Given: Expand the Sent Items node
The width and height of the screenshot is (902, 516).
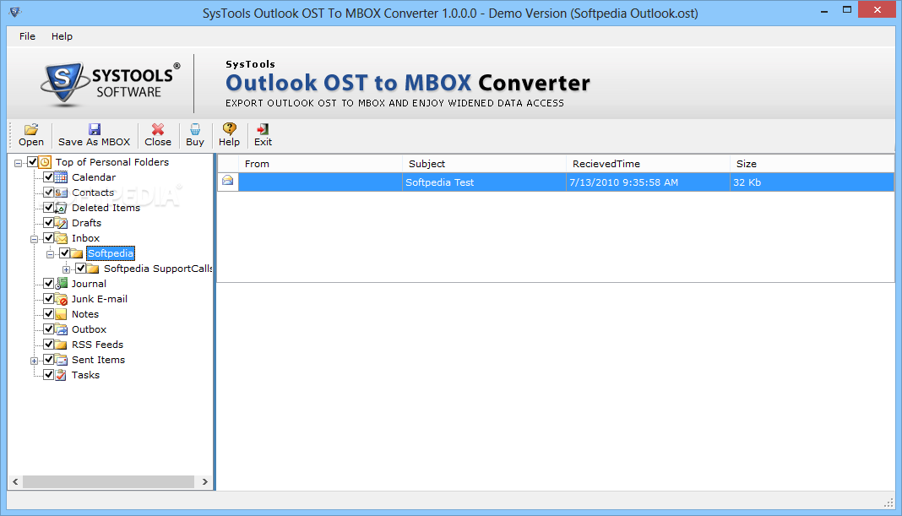Looking at the screenshot, I should pos(35,361).
